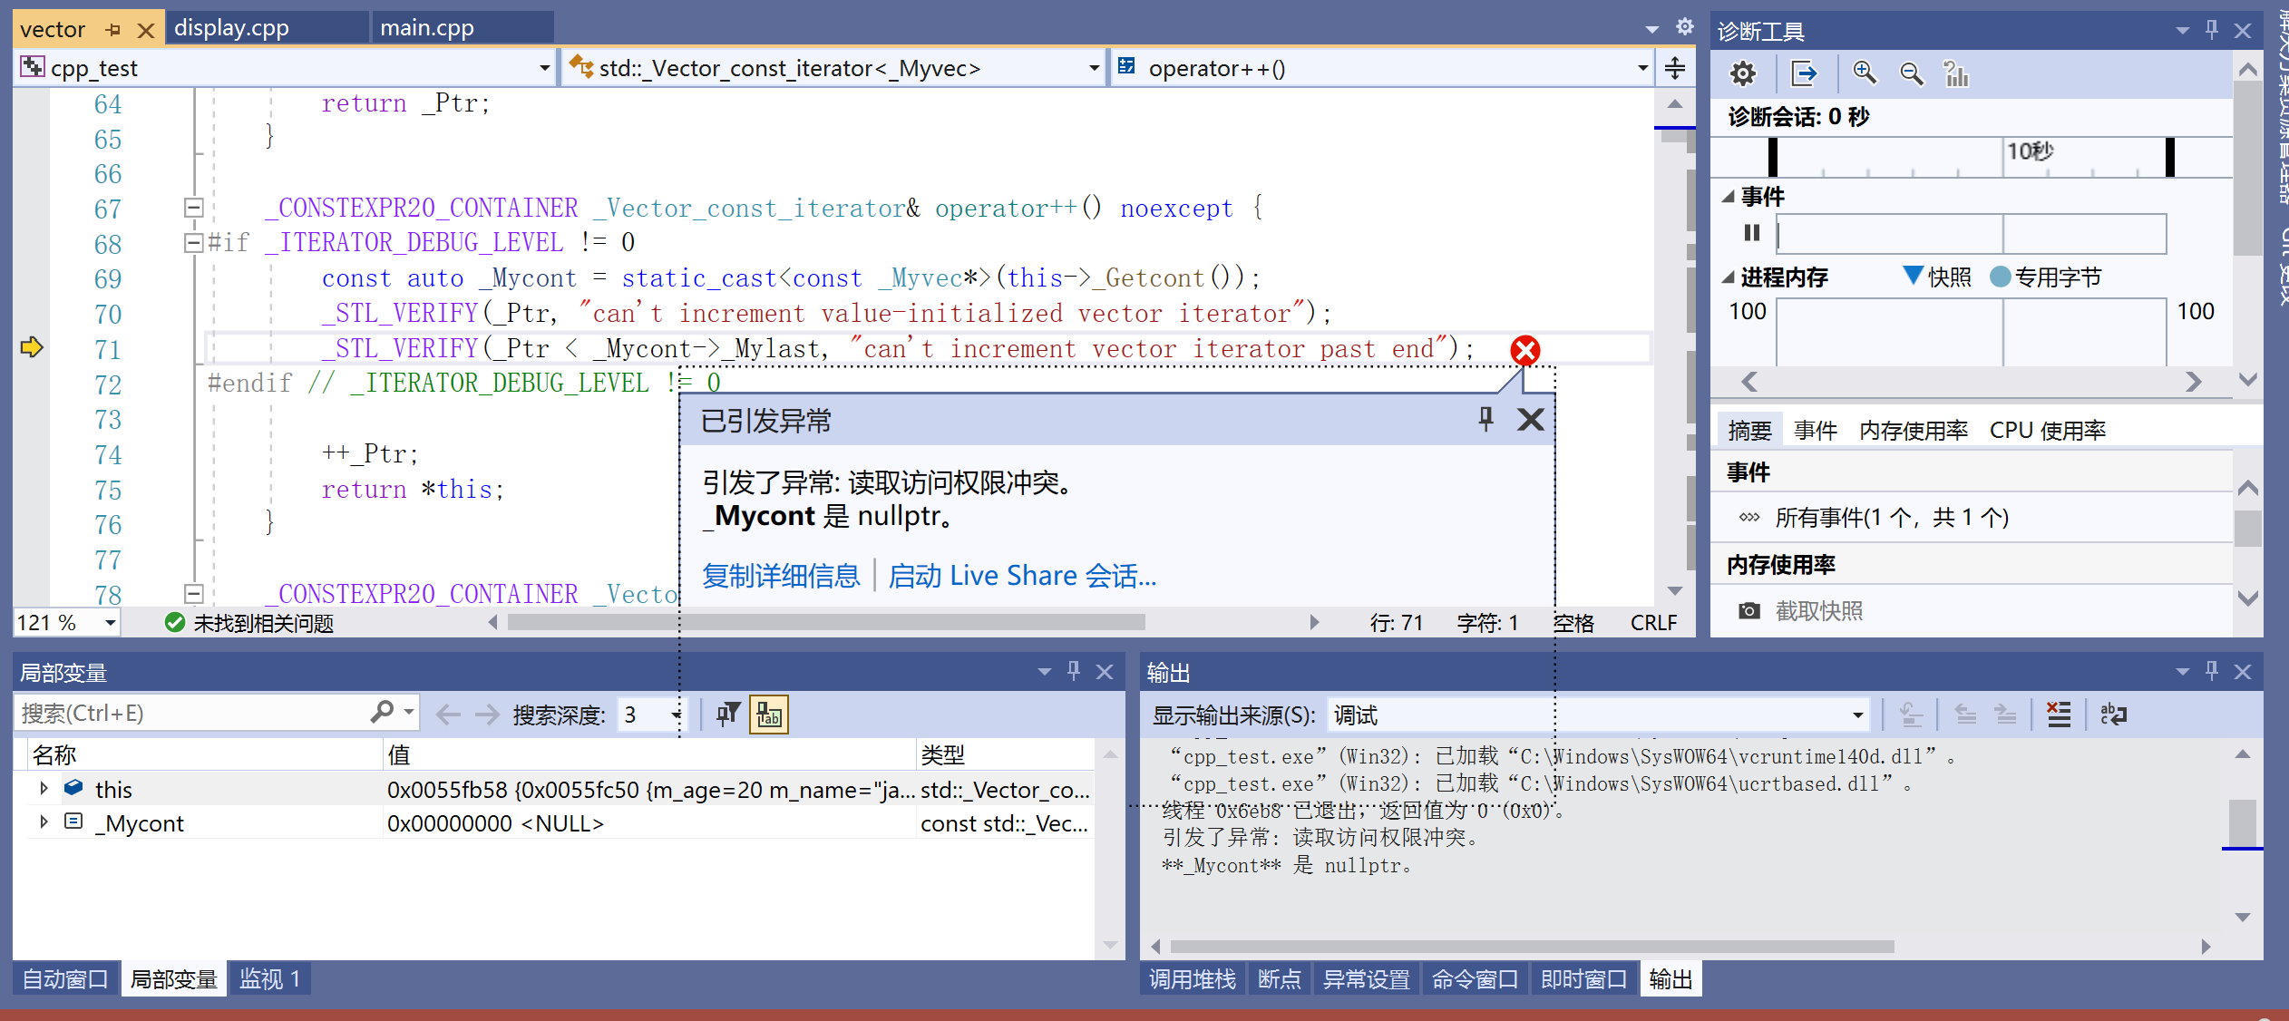Open the diagnostic tools settings gear
This screenshot has height=1021, width=2289.
[x=1743, y=73]
